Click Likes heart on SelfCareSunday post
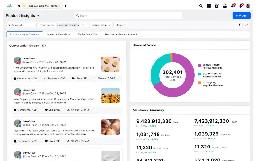The width and height of the screenshot is (257, 161). (x=46, y=141)
